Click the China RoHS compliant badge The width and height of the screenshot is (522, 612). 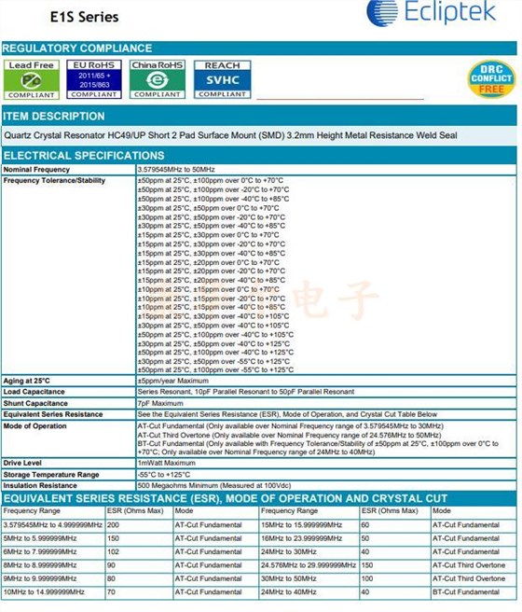pyautogui.click(x=158, y=79)
